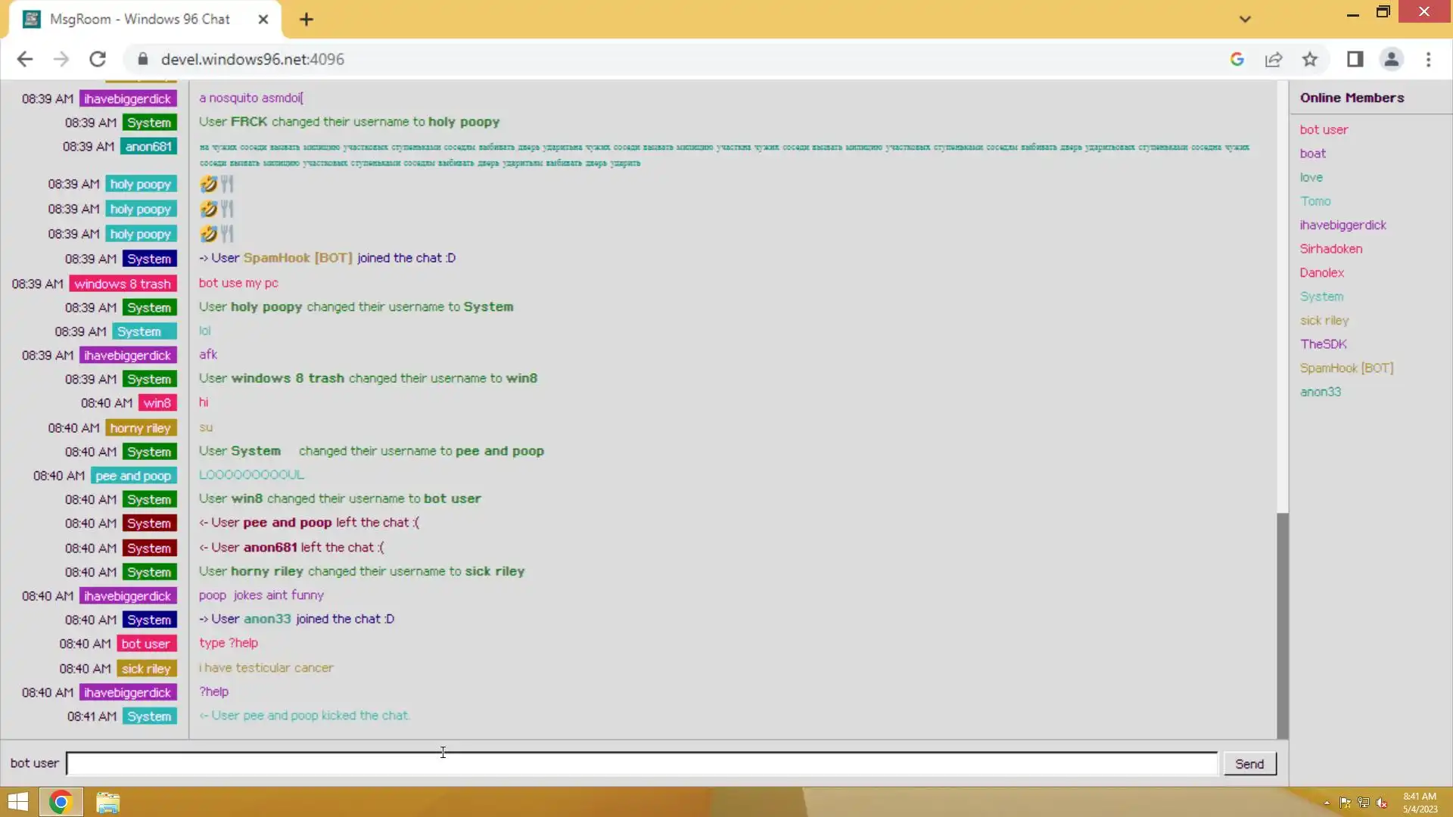View site lock security info
Viewport: 1453px width, 817px height.
click(x=142, y=59)
